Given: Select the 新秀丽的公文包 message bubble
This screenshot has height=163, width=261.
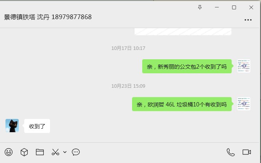Looking at the screenshot, I should point(187,66).
